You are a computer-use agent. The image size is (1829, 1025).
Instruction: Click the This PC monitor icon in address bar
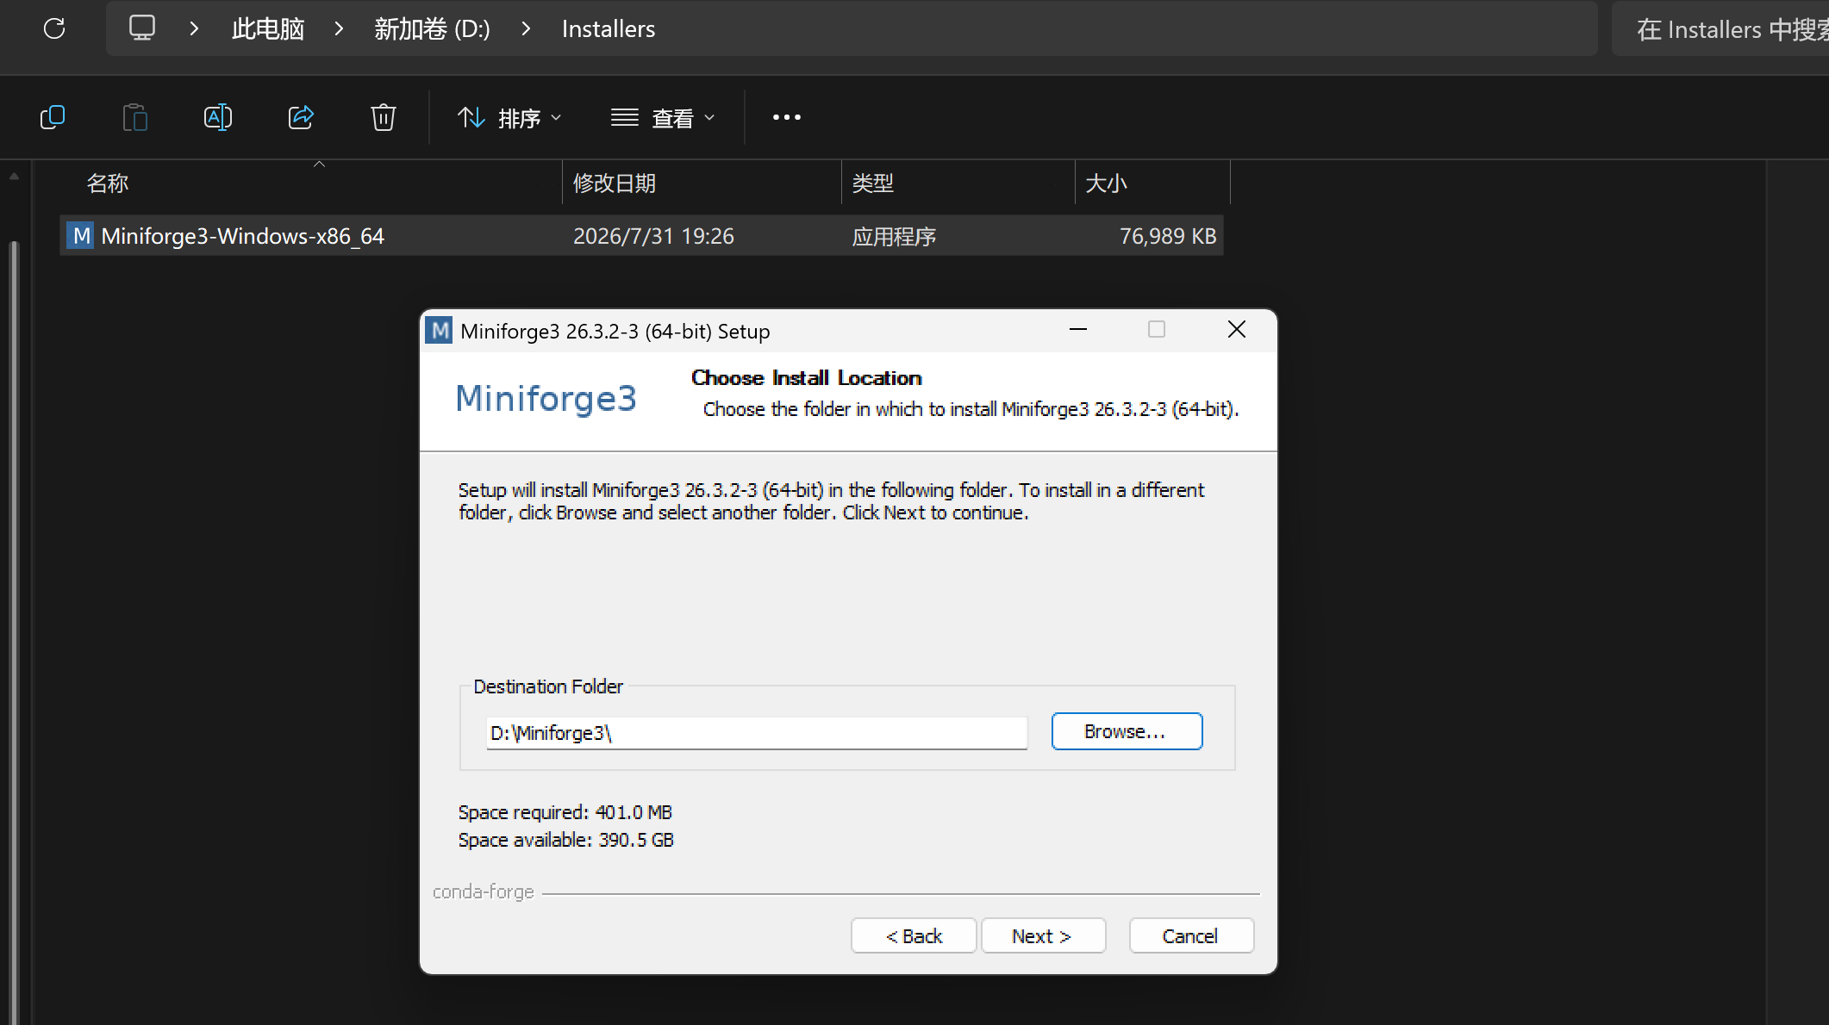(142, 28)
